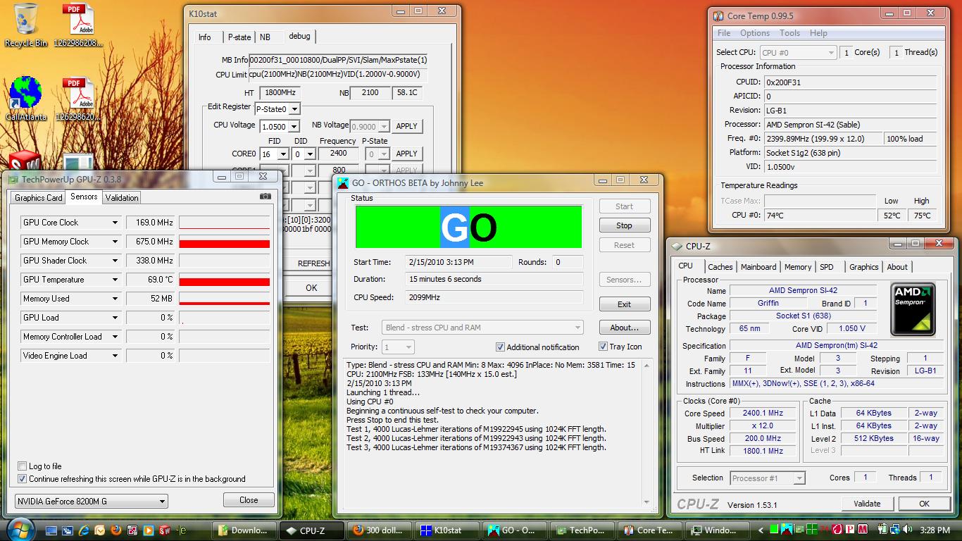Launch the orange media player Quick Launch icon
The image size is (962, 541).
pos(149,530)
